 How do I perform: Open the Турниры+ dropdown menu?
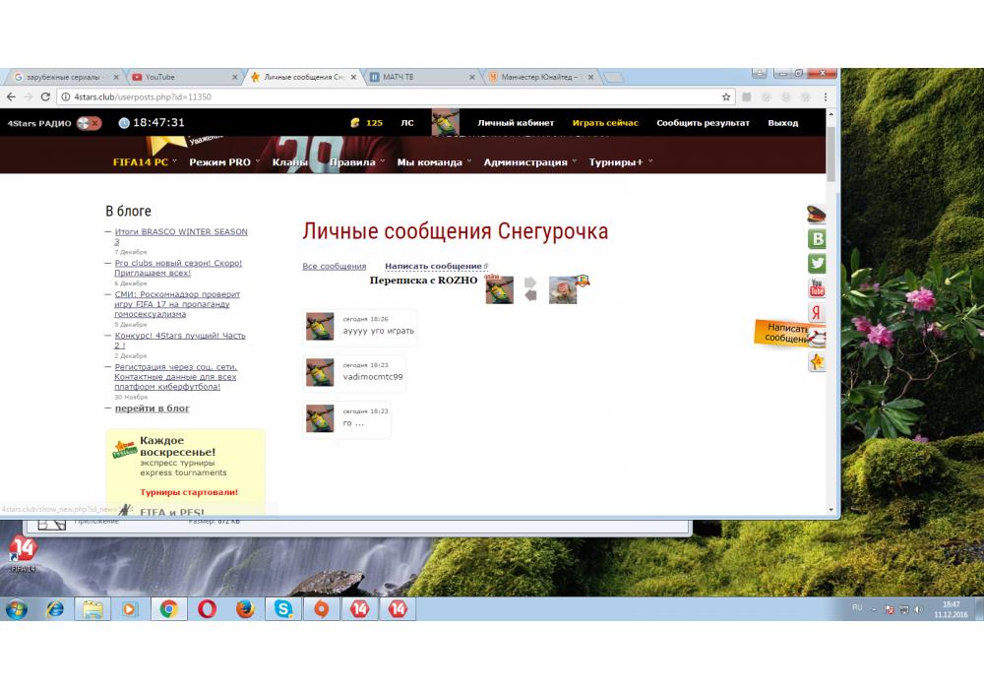[620, 162]
